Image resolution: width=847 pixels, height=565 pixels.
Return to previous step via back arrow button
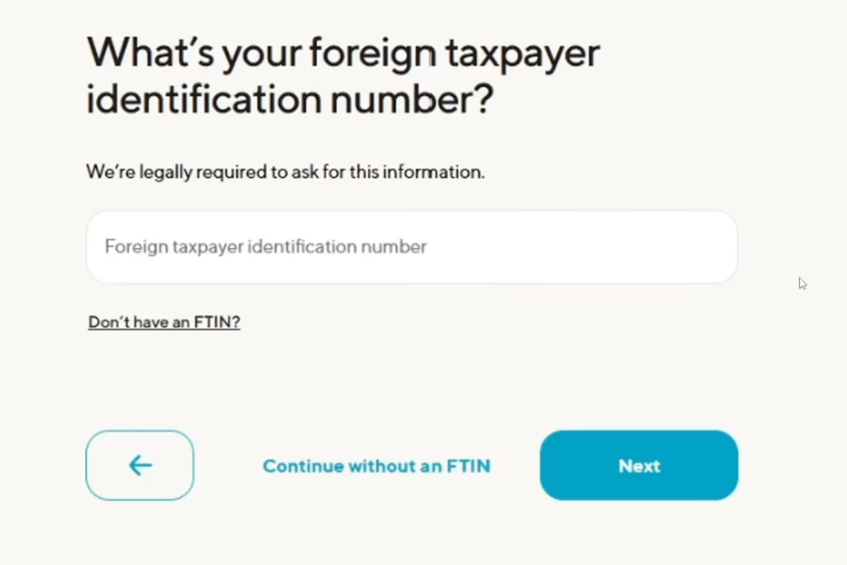point(140,465)
